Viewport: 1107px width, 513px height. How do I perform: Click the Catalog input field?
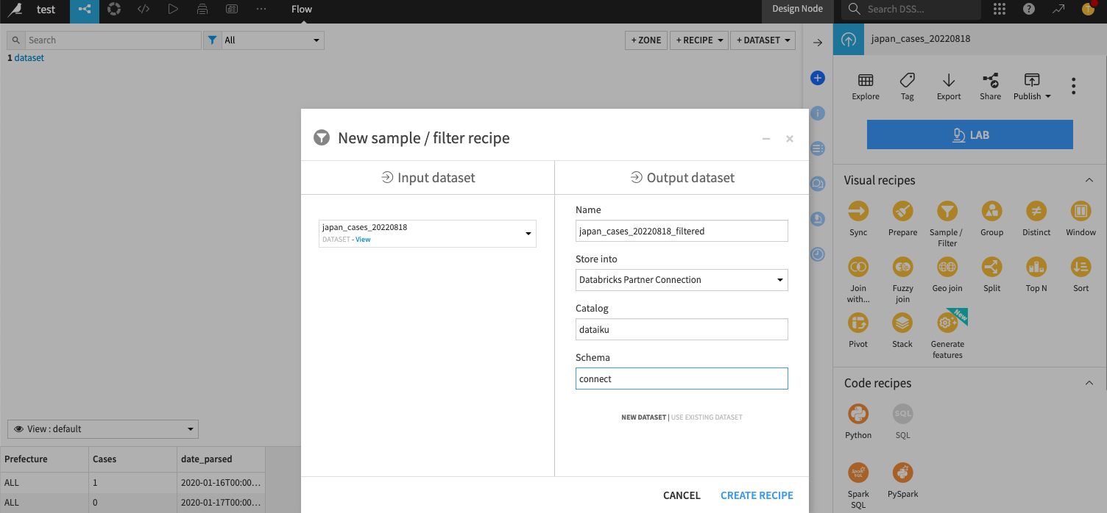click(x=682, y=329)
